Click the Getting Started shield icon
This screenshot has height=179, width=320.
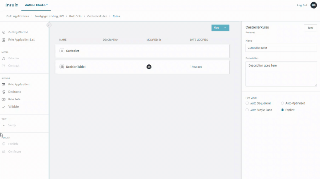[x=4, y=32]
